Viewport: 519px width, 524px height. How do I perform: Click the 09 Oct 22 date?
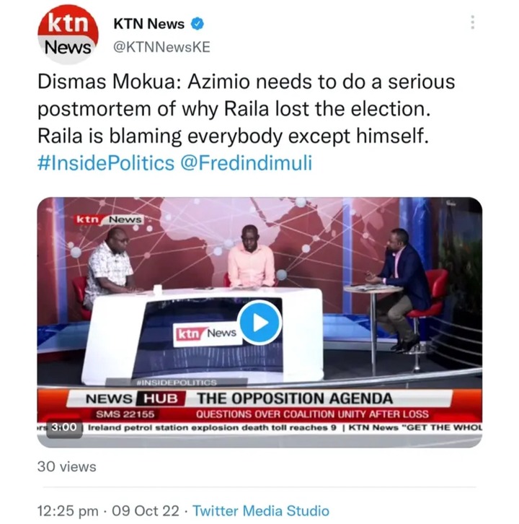(x=146, y=511)
